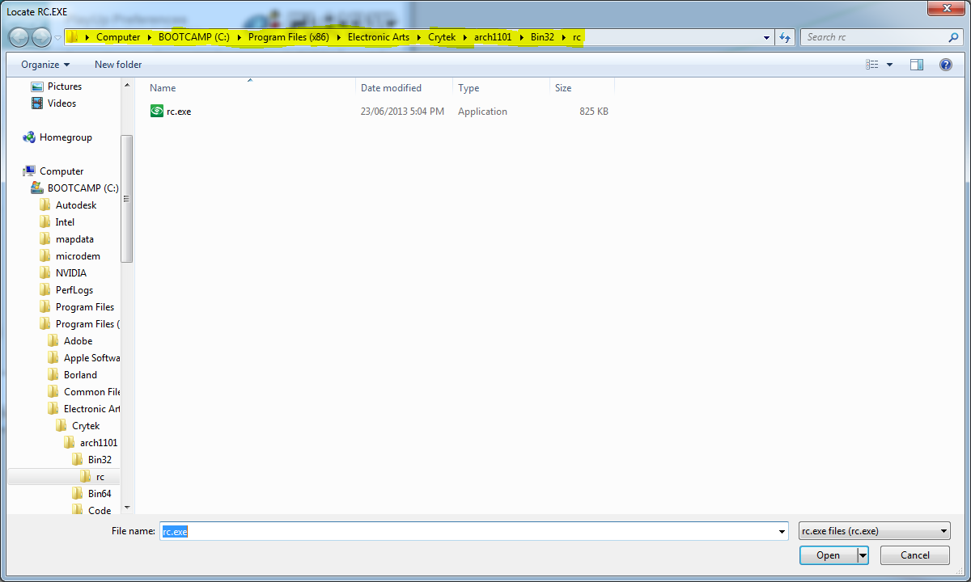Open the Common Files folder in tree
The height and width of the screenshot is (582, 971).
(x=91, y=392)
